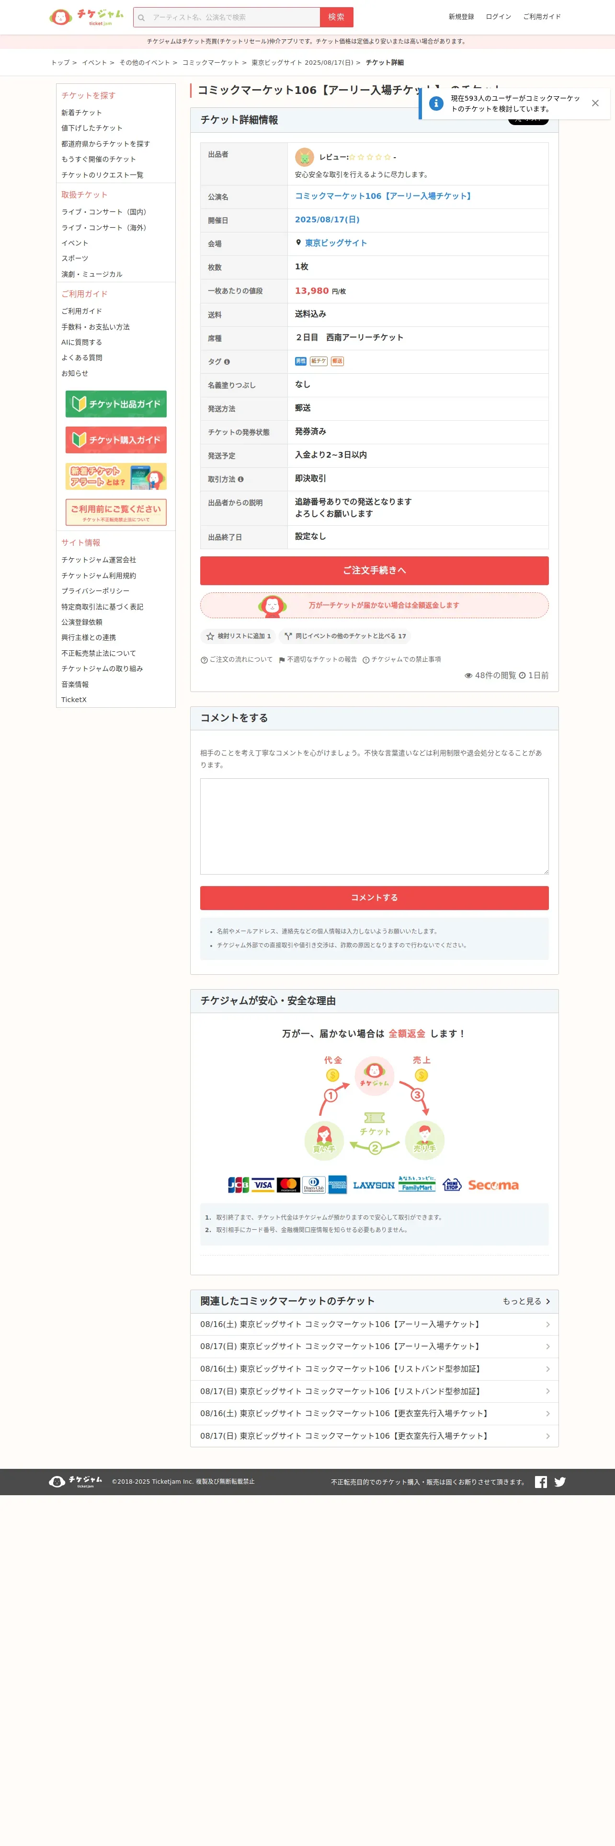Open ライブ・コンサート（国内） in sidebar
The image size is (615, 1846).
[105, 212]
